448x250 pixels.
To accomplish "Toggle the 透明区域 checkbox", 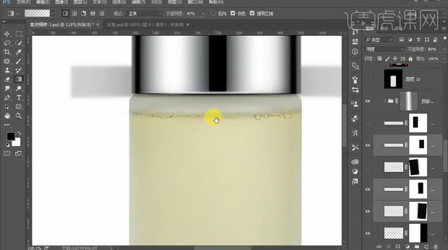I will (x=252, y=14).
